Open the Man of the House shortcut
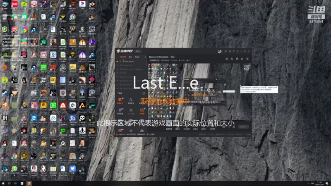Screen dimensions: 331x186 [82, 143]
